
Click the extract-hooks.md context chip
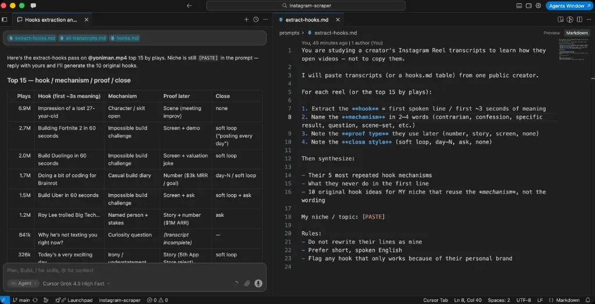coord(32,38)
